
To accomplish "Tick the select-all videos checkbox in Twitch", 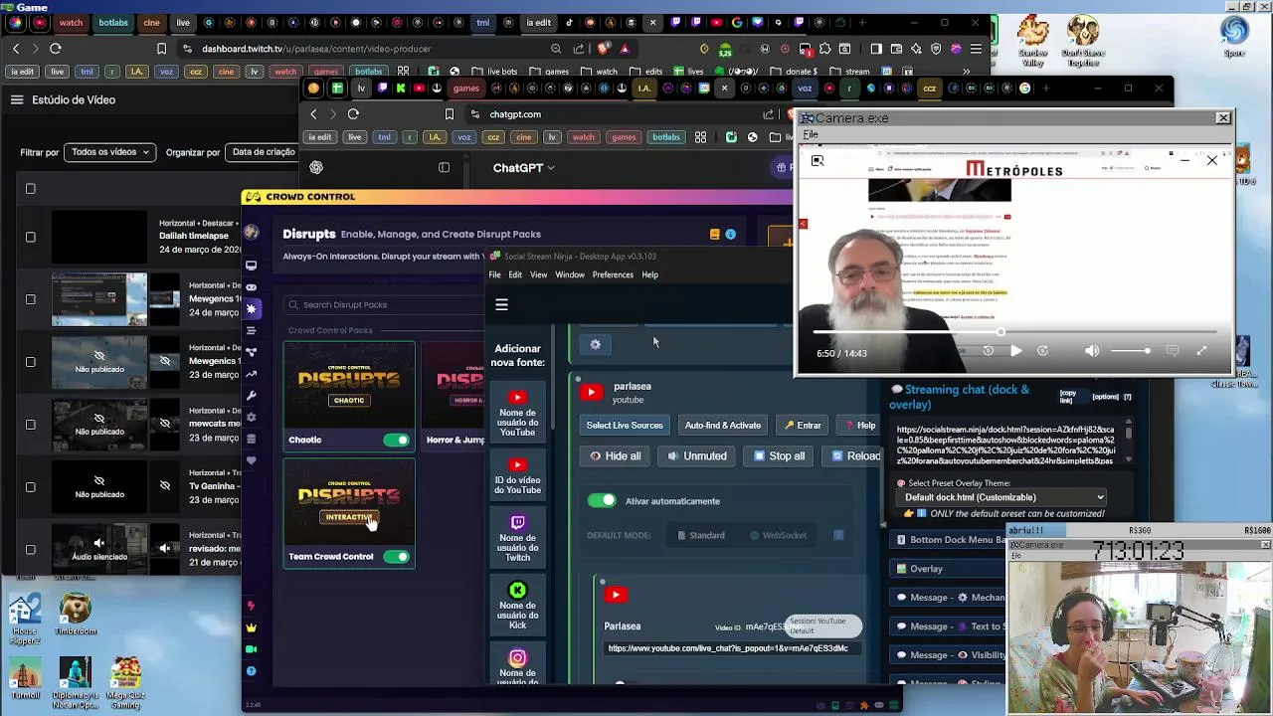I will pyautogui.click(x=30, y=188).
